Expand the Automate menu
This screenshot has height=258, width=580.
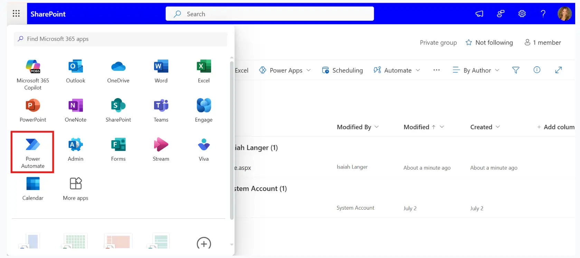pos(397,70)
